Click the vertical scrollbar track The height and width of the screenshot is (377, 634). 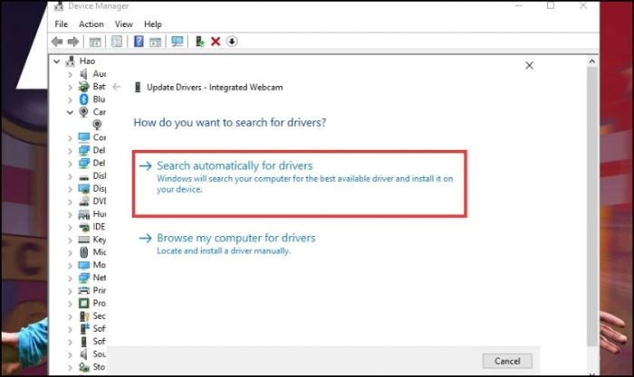tap(592, 206)
